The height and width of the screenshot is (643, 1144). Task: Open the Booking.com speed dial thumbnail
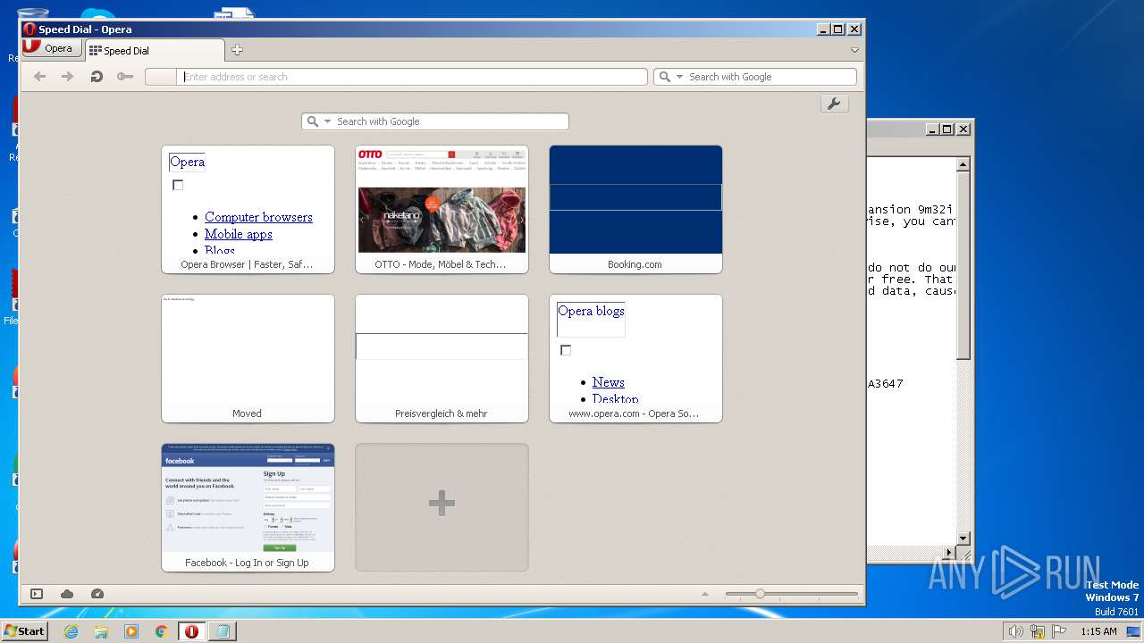(x=635, y=209)
